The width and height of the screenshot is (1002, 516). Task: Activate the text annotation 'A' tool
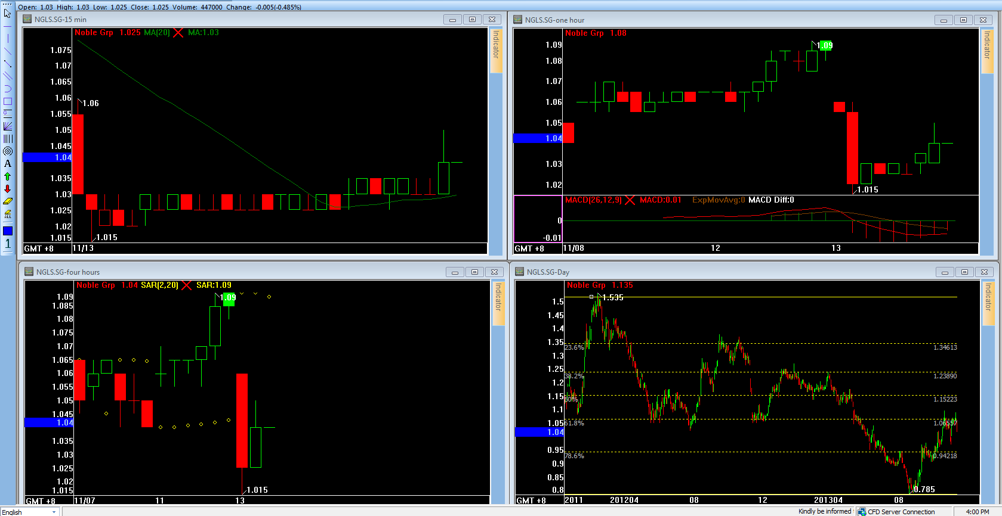click(x=7, y=164)
